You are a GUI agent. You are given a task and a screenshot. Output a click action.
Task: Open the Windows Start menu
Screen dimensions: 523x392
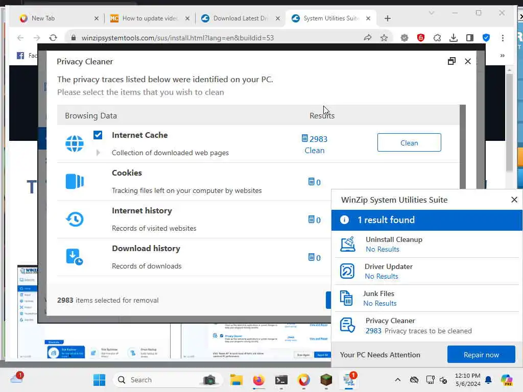coord(99,380)
